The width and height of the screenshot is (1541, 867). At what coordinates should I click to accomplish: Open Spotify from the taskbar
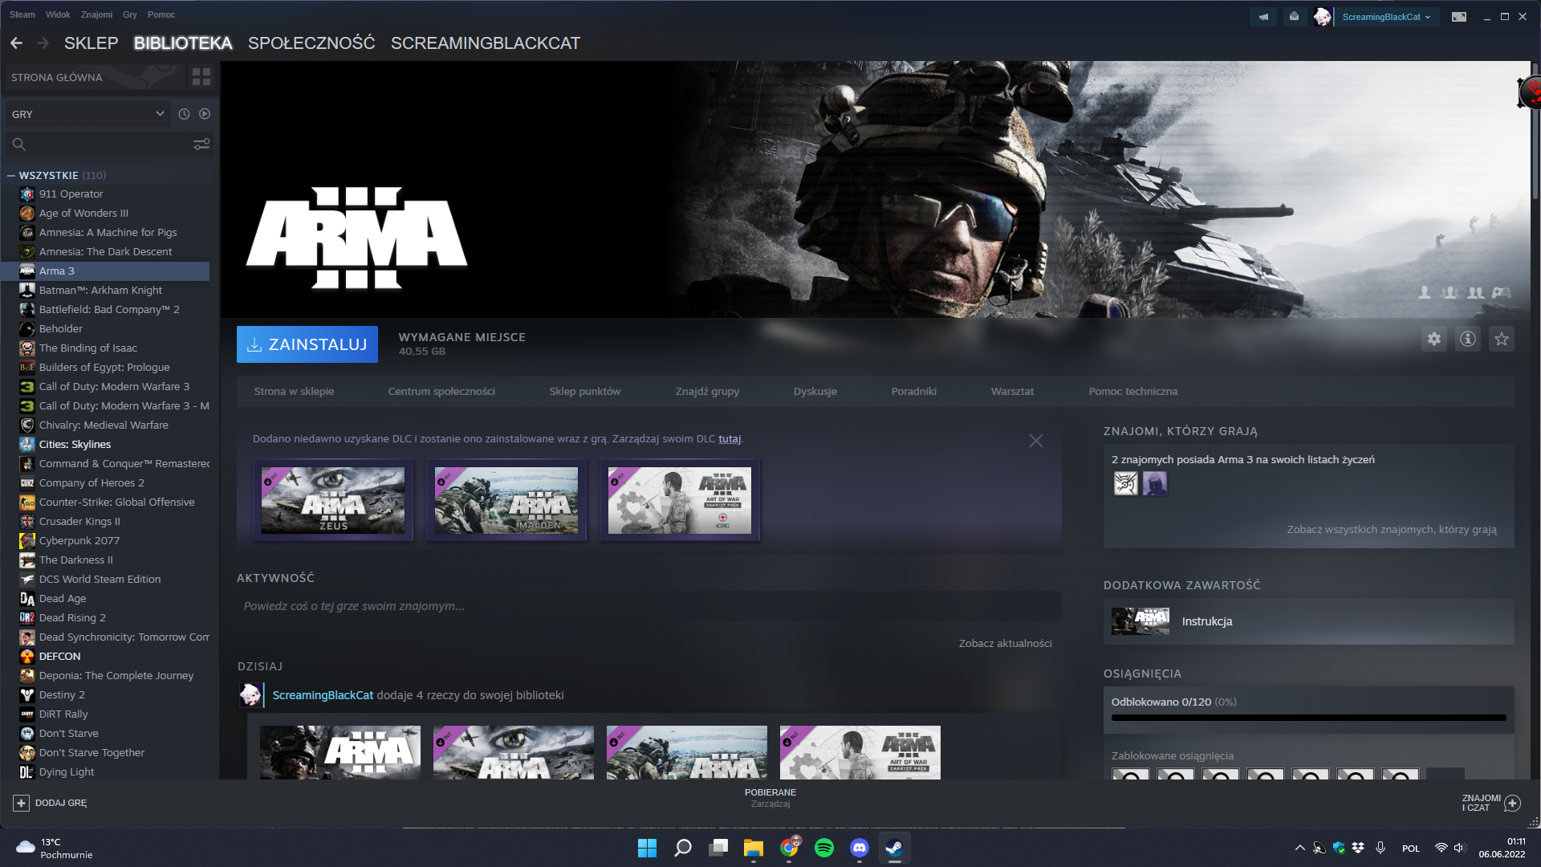(824, 848)
